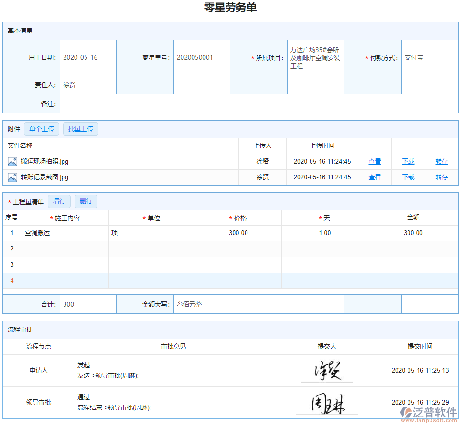
Task: Click 转存 for 搬运现场拍照.jpg
Action: (441, 162)
